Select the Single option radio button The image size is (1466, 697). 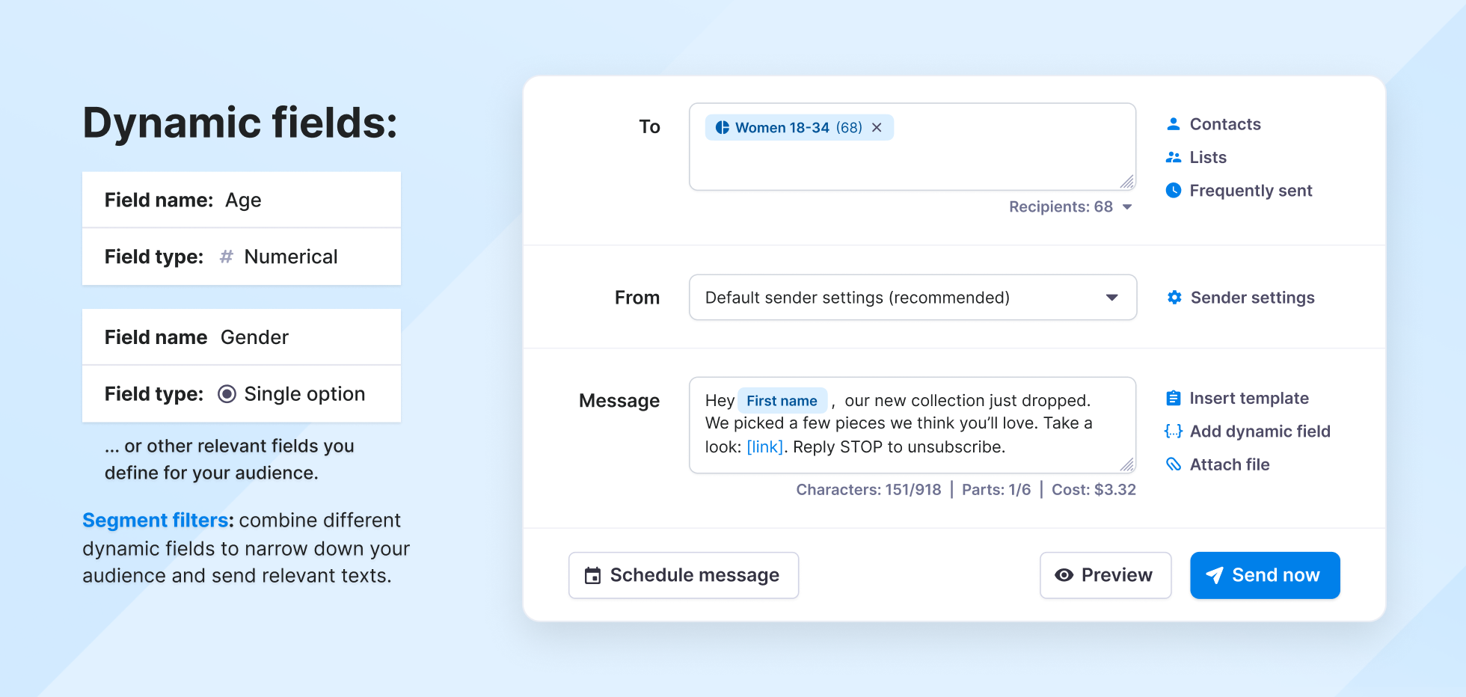coord(227,394)
